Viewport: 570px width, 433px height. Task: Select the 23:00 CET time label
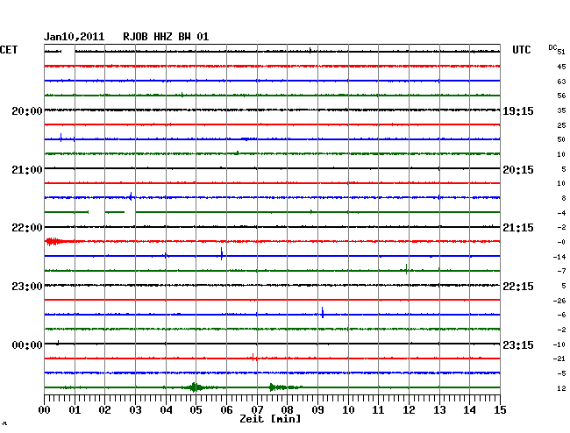(x=27, y=287)
